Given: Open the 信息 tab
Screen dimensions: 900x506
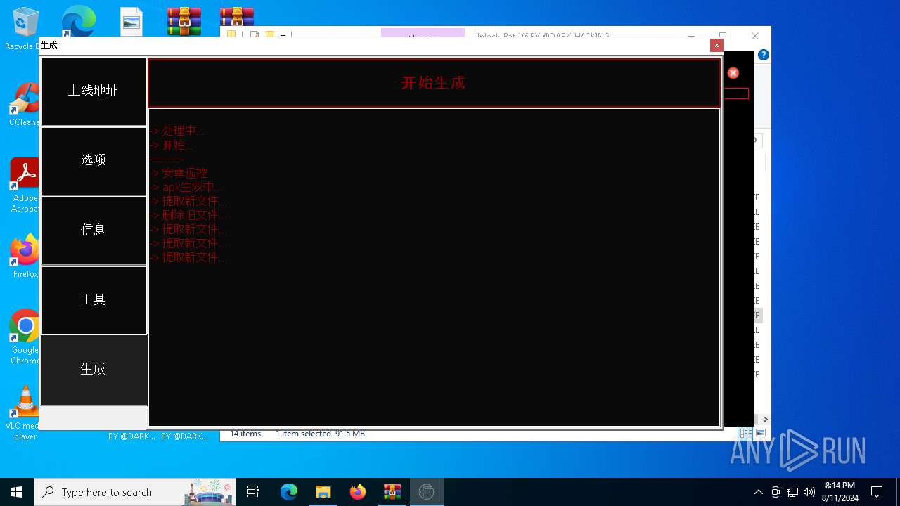Looking at the screenshot, I should click(94, 230).
